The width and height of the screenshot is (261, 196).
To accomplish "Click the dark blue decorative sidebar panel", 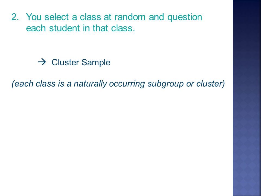I will coord(247,98).
